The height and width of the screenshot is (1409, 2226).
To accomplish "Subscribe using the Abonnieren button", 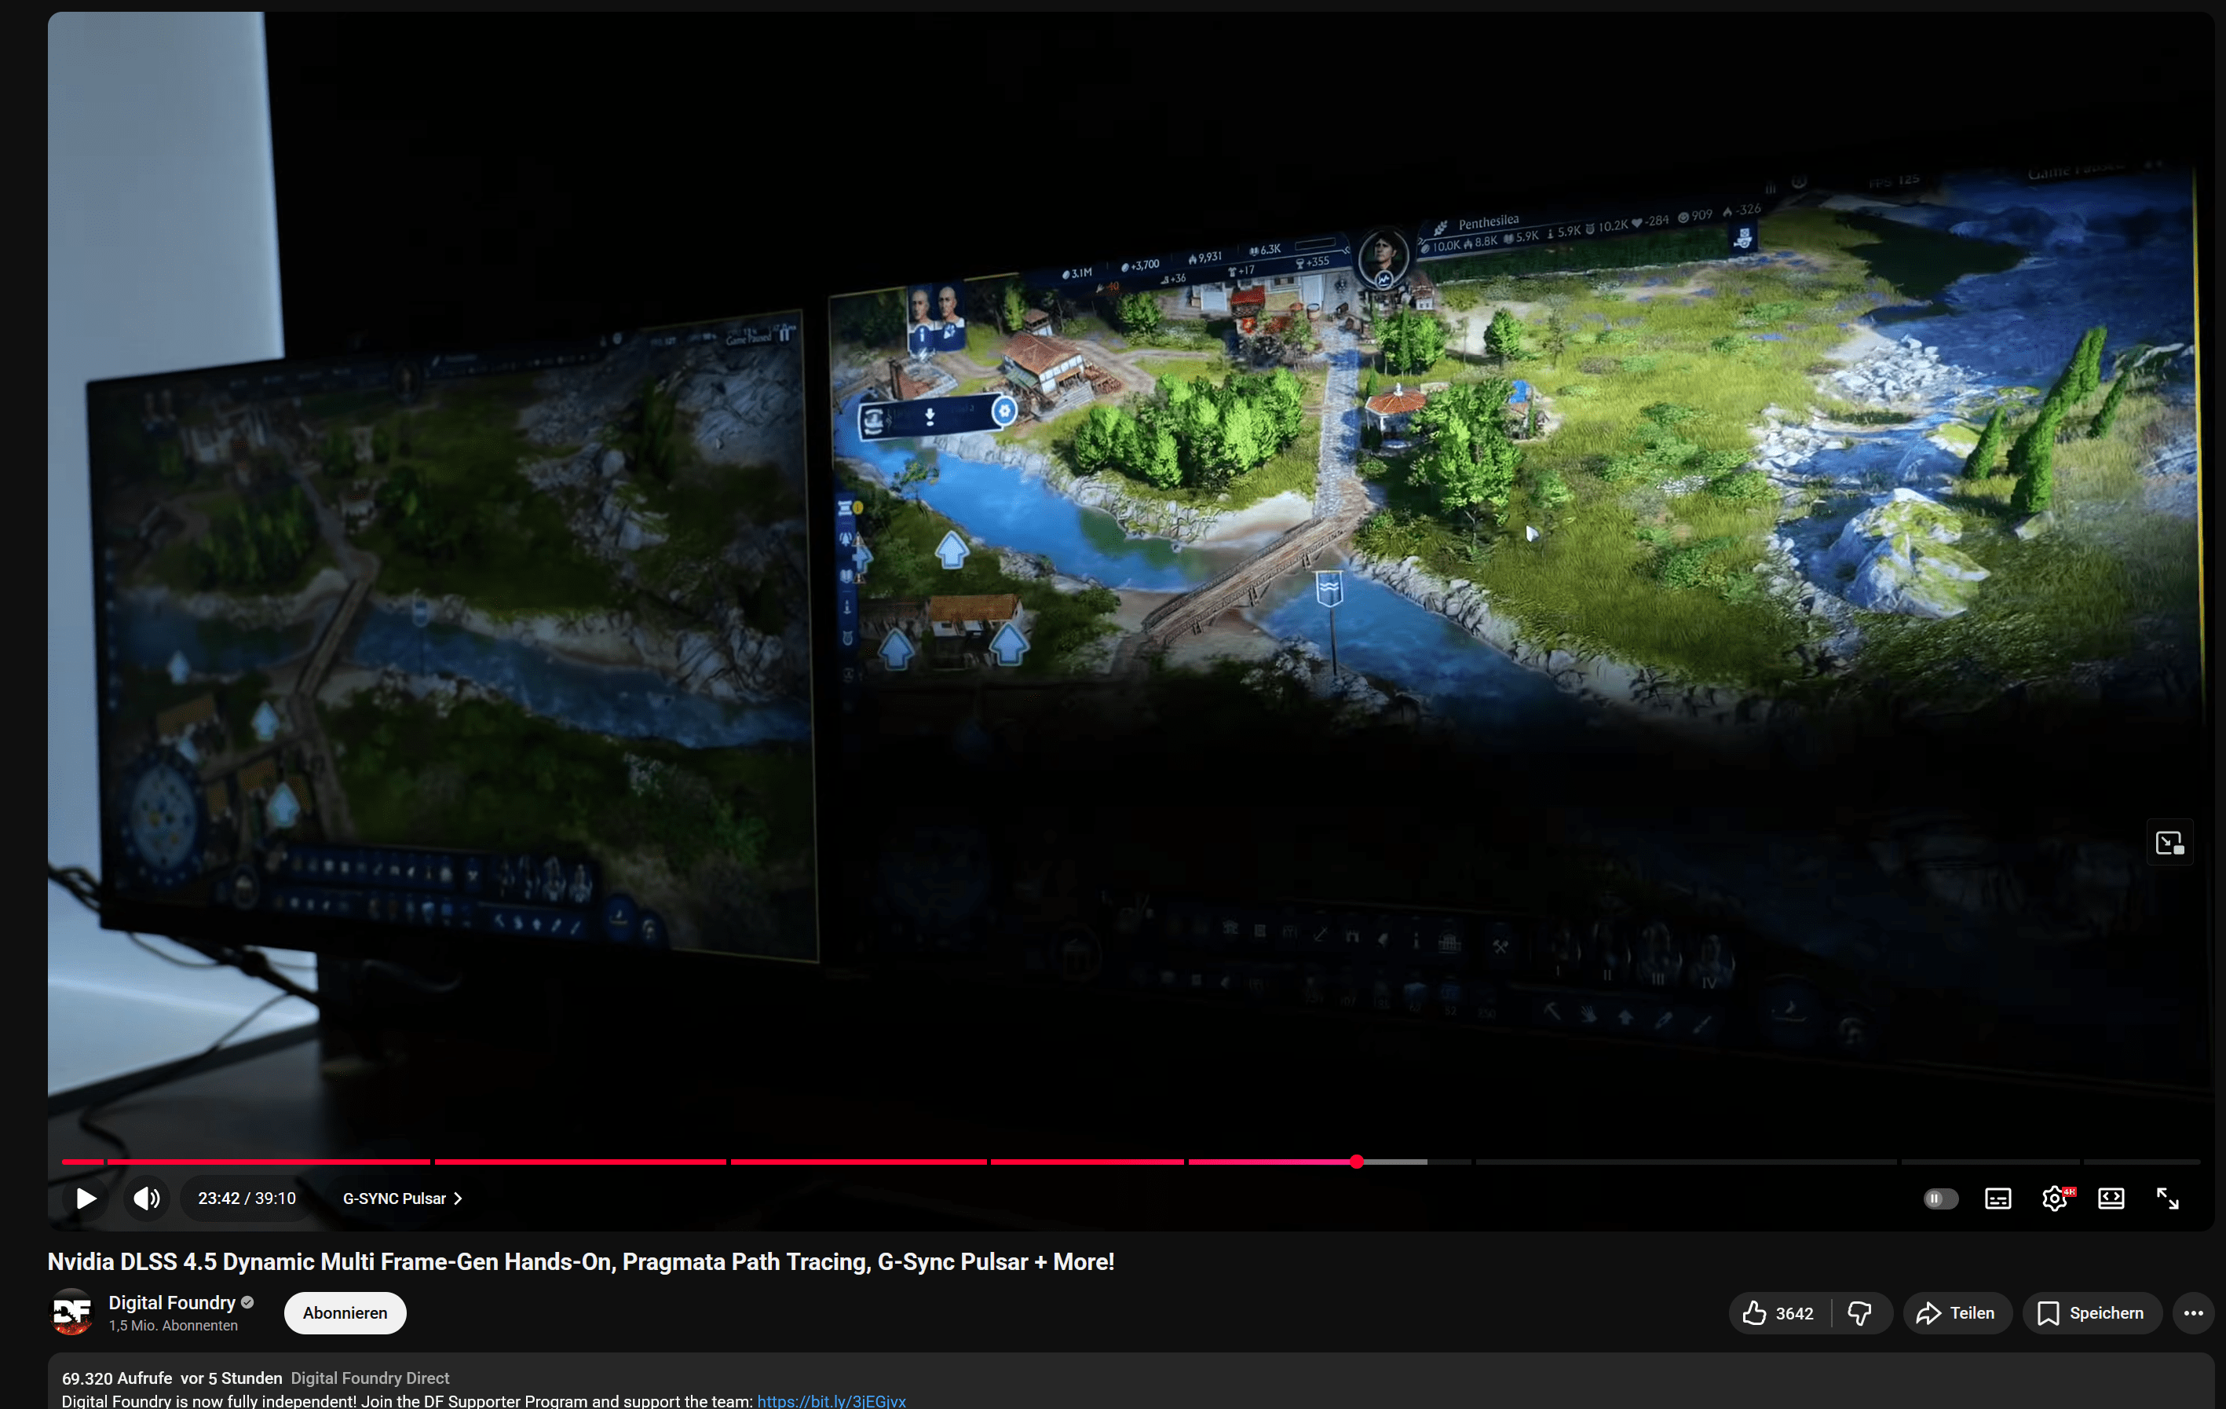I will pos(345,1313).
